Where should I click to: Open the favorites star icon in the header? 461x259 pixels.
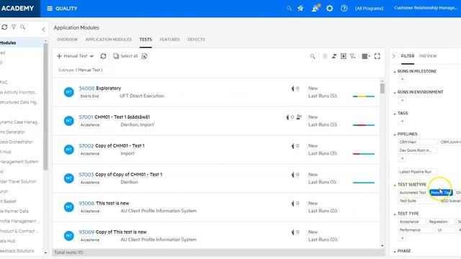coord(300,8)
